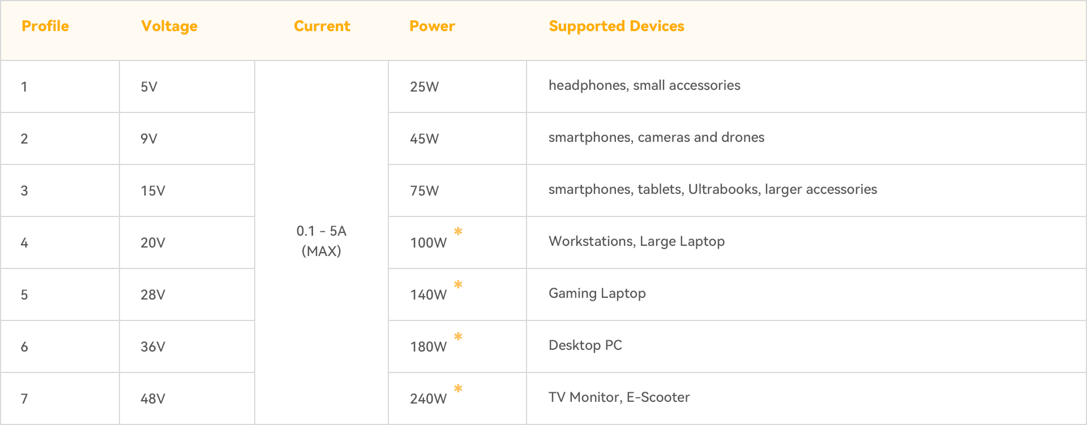Click the 0.1 - 5A (MAX) cell
Image resolution: width=1087 pixels, height=425 pixels.
pos(322,241)
